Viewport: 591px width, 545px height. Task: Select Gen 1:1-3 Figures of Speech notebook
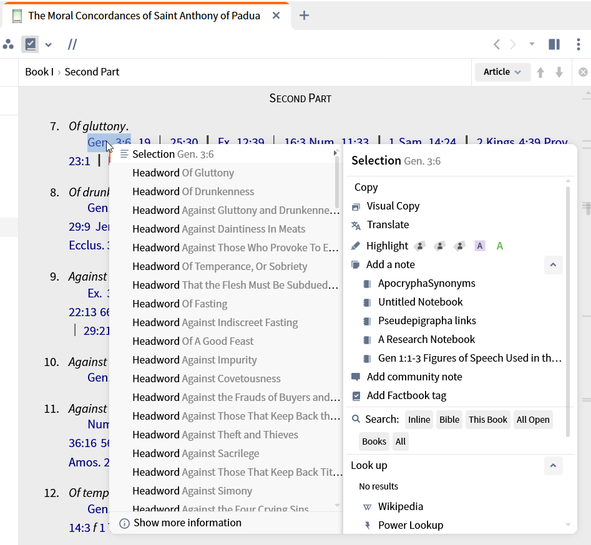[470, 358]
